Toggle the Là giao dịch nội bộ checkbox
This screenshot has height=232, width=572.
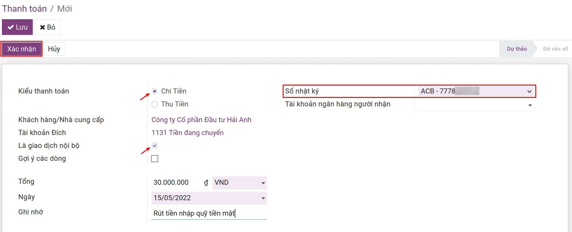click(x=155, y=146)
